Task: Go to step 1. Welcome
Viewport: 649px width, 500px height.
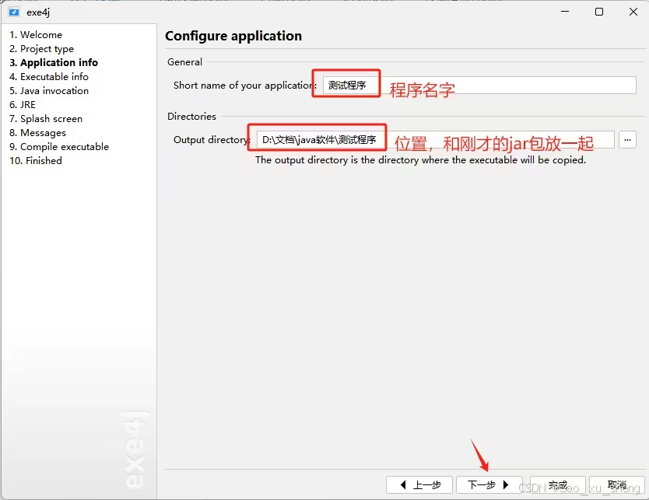Action: (36, 35)
